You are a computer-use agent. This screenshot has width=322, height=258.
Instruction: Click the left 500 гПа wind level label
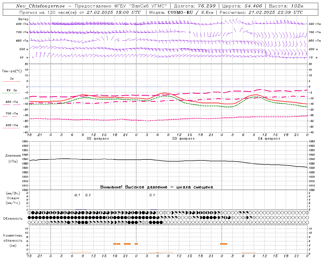point(22,24)
